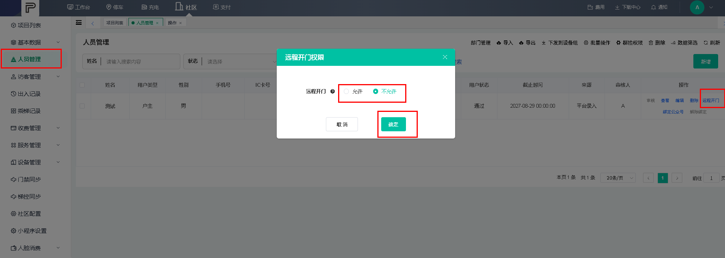This screenshot has height=258, width=725.
Task: Switch to the 停车 parking module
Action: [x=115, y=7]
